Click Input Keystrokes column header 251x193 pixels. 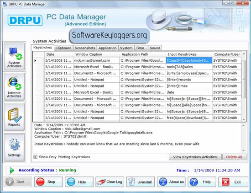[x=189, y=54]
